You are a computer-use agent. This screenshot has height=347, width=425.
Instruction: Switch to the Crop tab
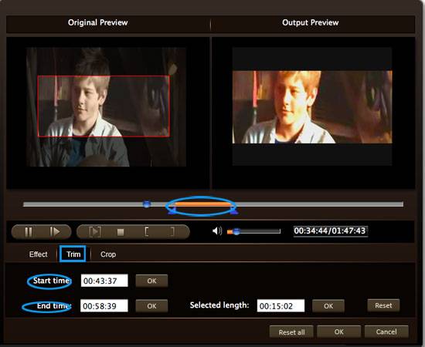[108, 254]
